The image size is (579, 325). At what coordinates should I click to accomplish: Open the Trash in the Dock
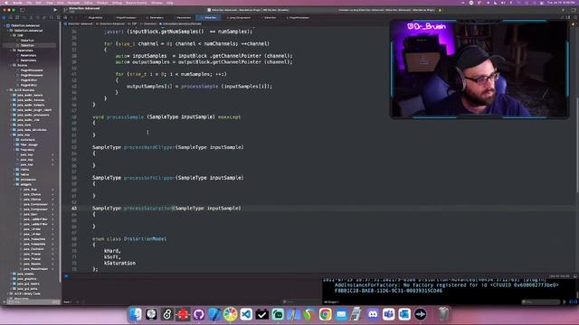(x=443, y=314)
